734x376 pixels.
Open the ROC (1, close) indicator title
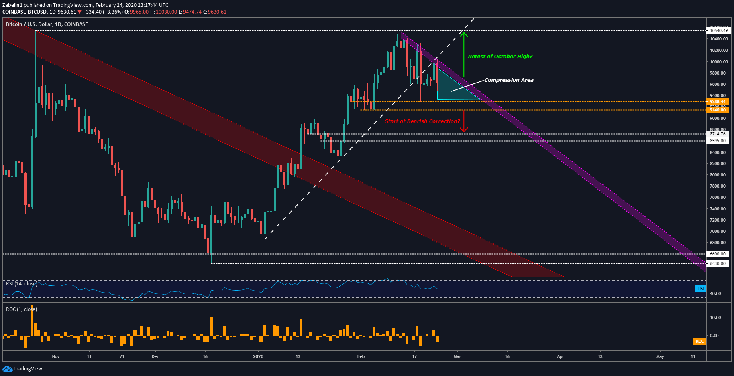(x=21, y=309)
